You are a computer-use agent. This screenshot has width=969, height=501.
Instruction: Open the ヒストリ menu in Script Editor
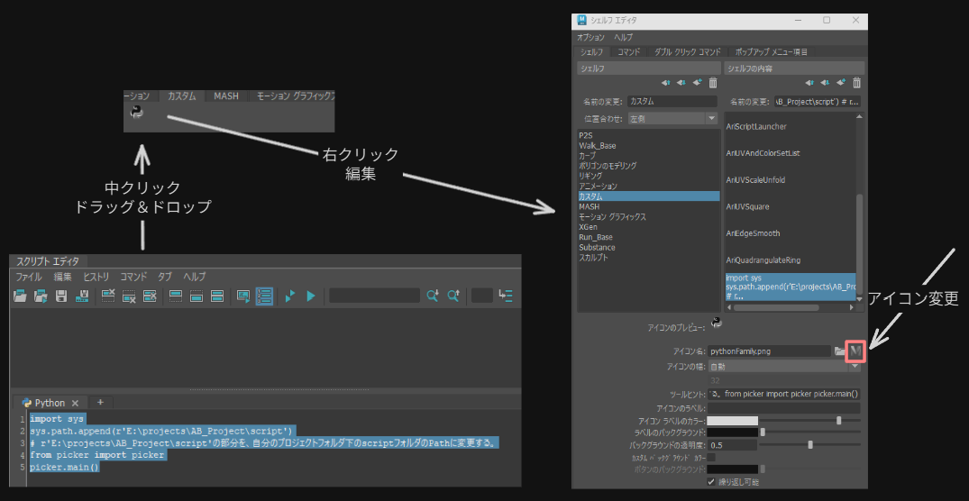96,277
